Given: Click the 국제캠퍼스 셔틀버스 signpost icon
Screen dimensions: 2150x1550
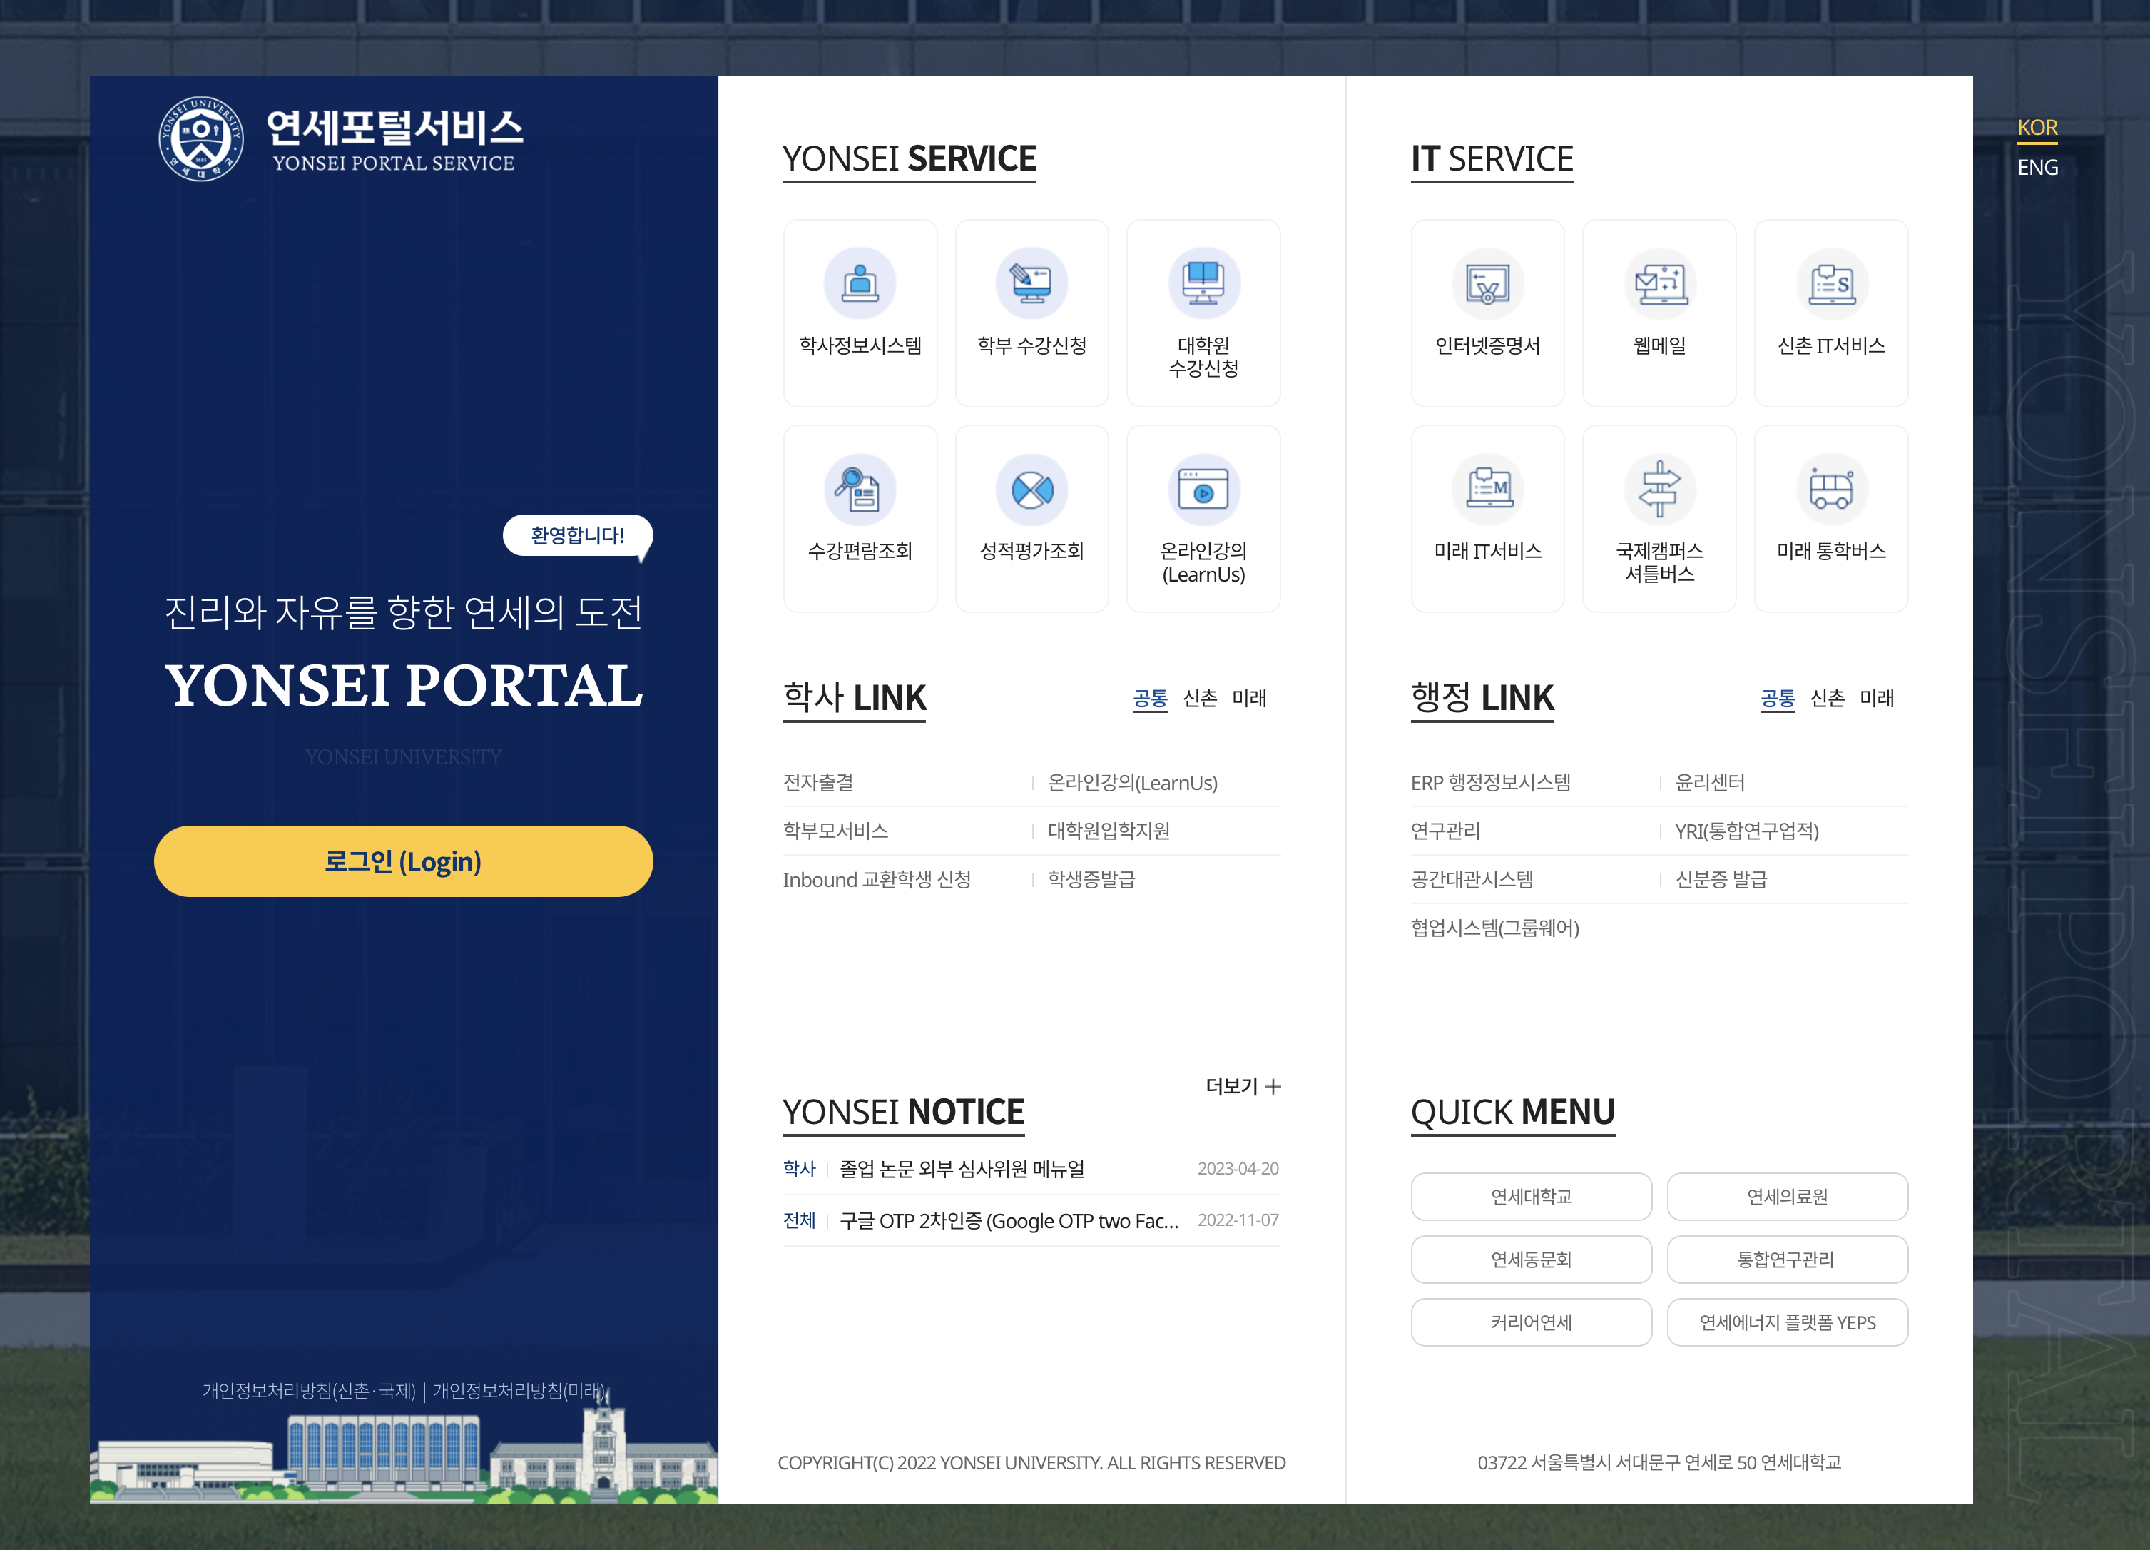Looking at the screenshot, I should pyautogui.click(x=1659, y=517).
